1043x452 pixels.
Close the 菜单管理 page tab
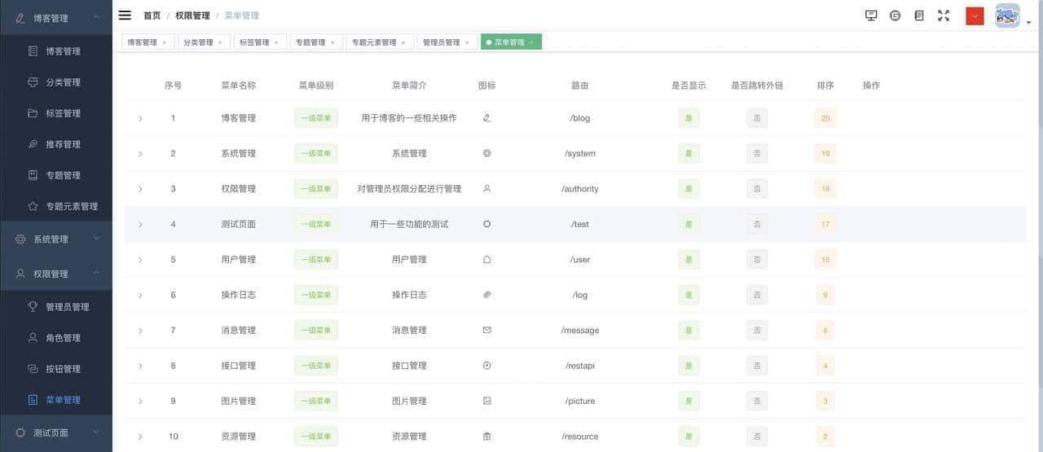[531, 42]
